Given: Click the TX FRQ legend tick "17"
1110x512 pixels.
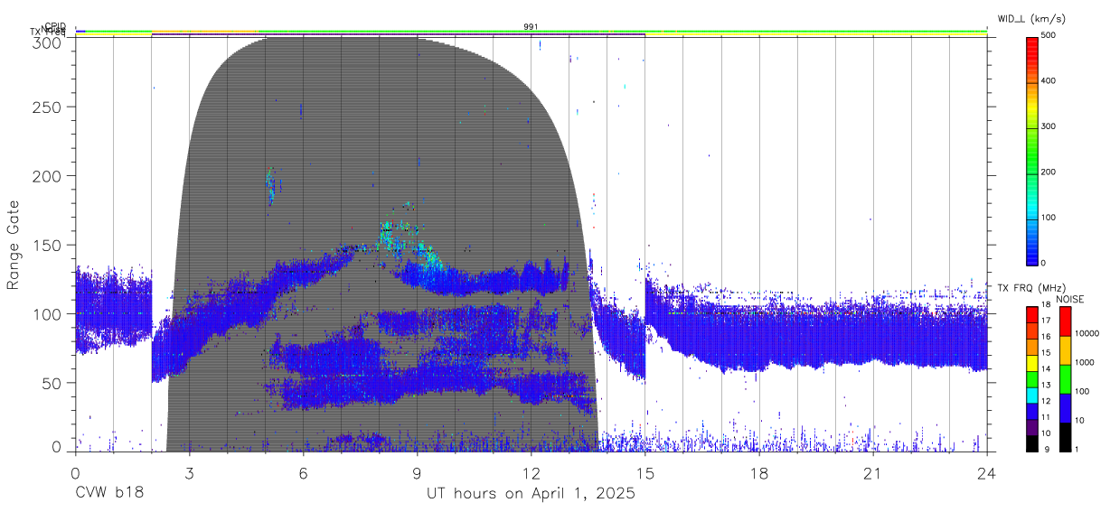Looking at the screenshot, I should [x=1046, y=321].
